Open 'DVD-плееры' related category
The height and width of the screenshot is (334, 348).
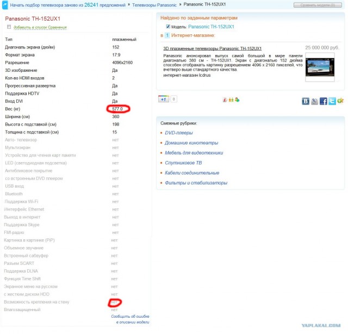point(179,133)
